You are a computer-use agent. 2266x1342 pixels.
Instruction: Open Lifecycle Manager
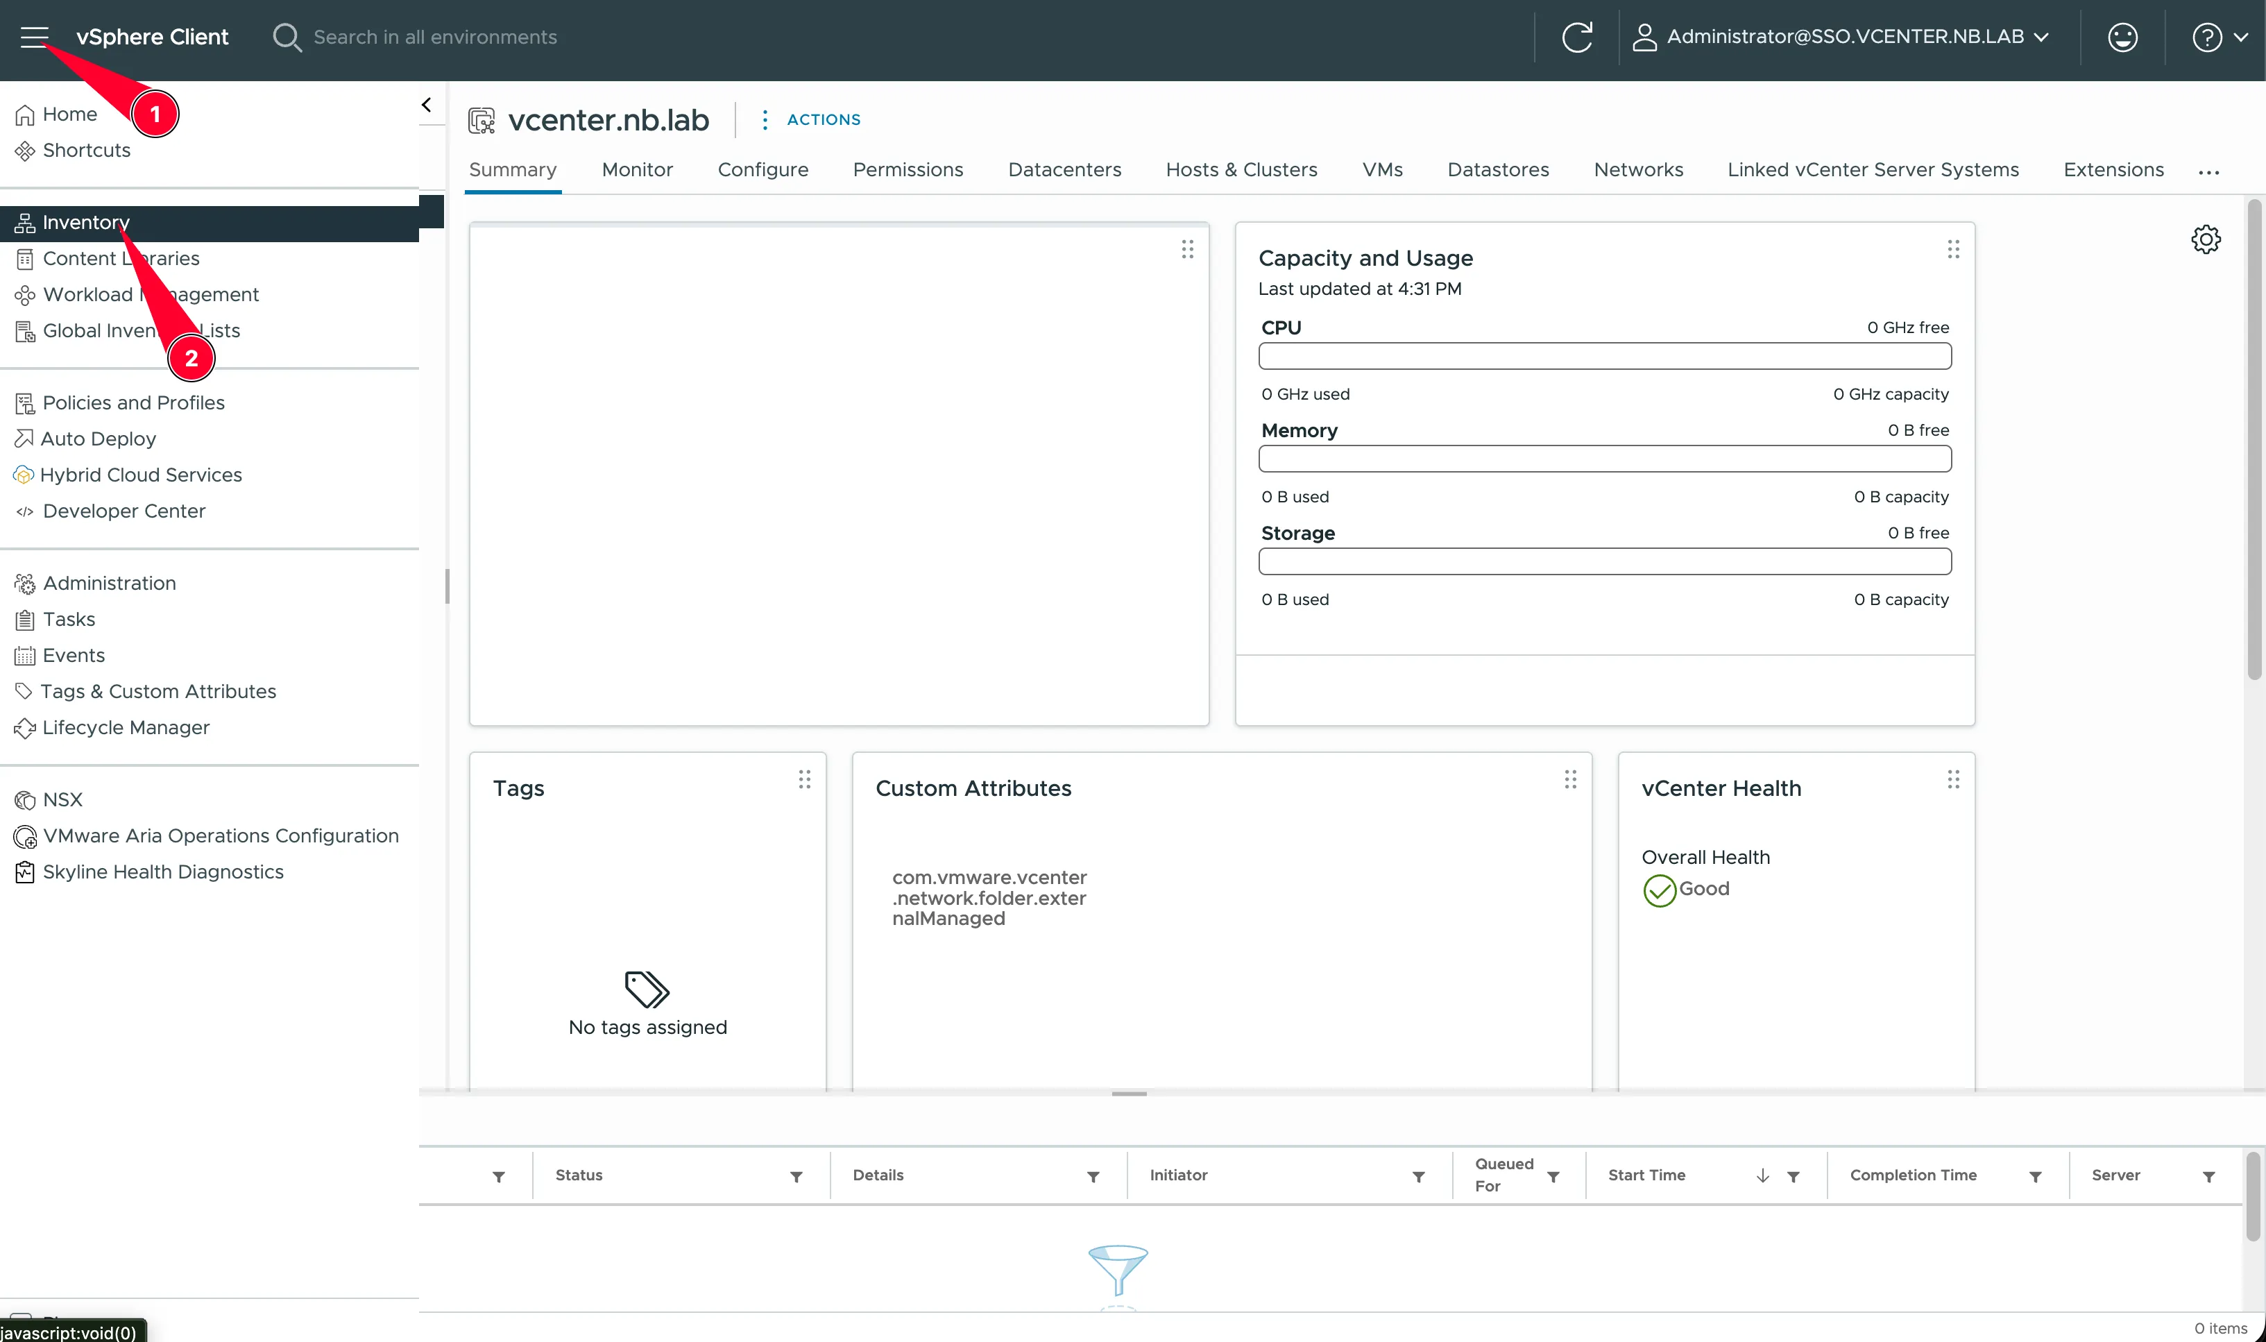tap(112, 728)
